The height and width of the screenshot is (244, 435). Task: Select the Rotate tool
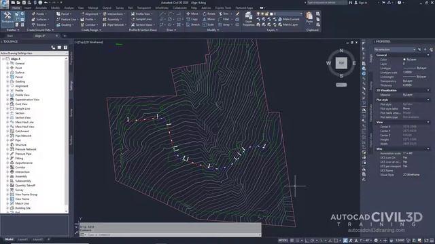(209, 14)
